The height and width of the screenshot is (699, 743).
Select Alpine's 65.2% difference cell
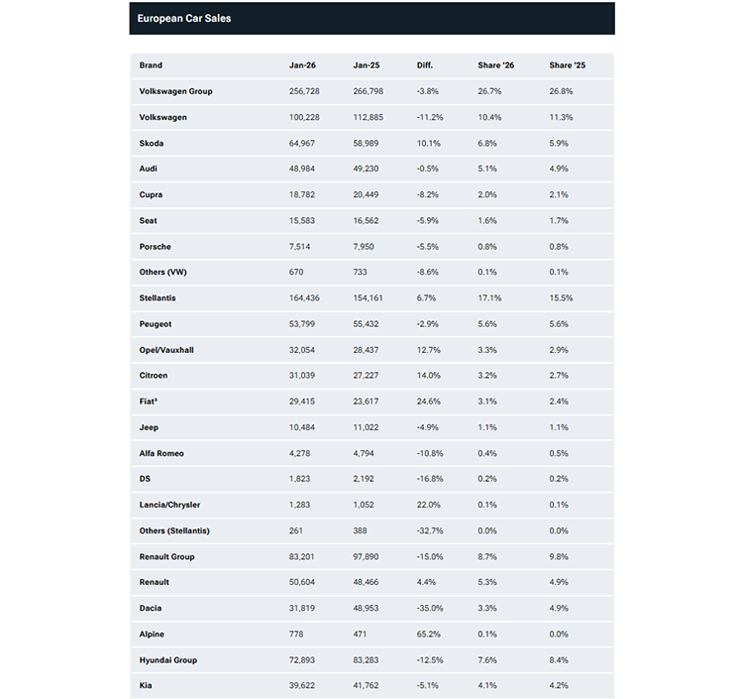coord(429,634)
